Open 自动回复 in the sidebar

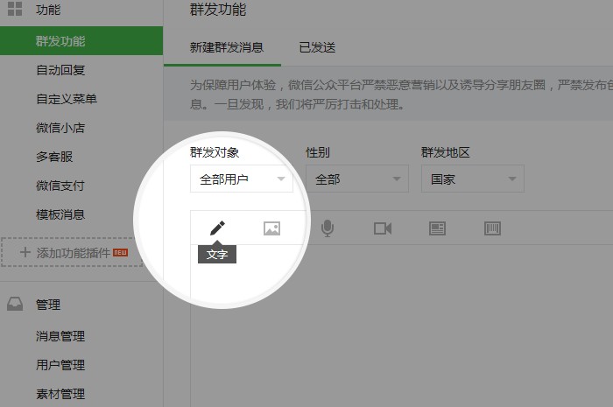pyautogui.click(x=60, y=70)
